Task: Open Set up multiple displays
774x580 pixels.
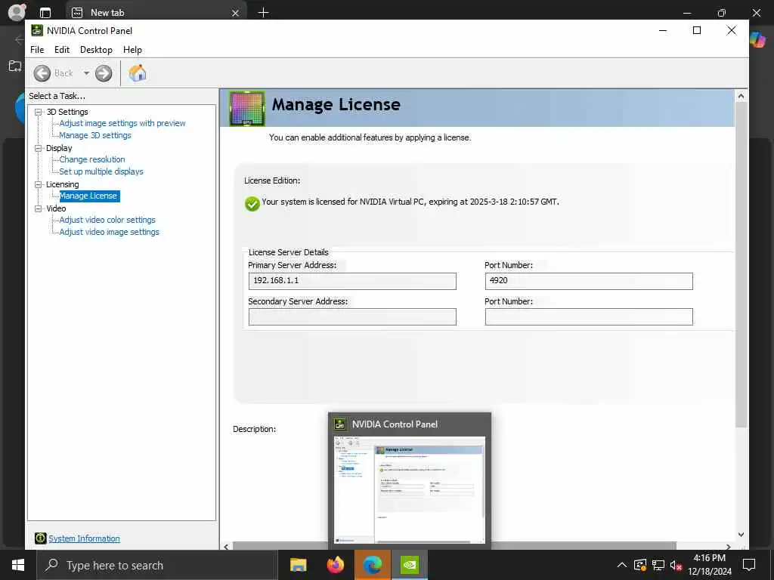Action: [x=101, y=171]
